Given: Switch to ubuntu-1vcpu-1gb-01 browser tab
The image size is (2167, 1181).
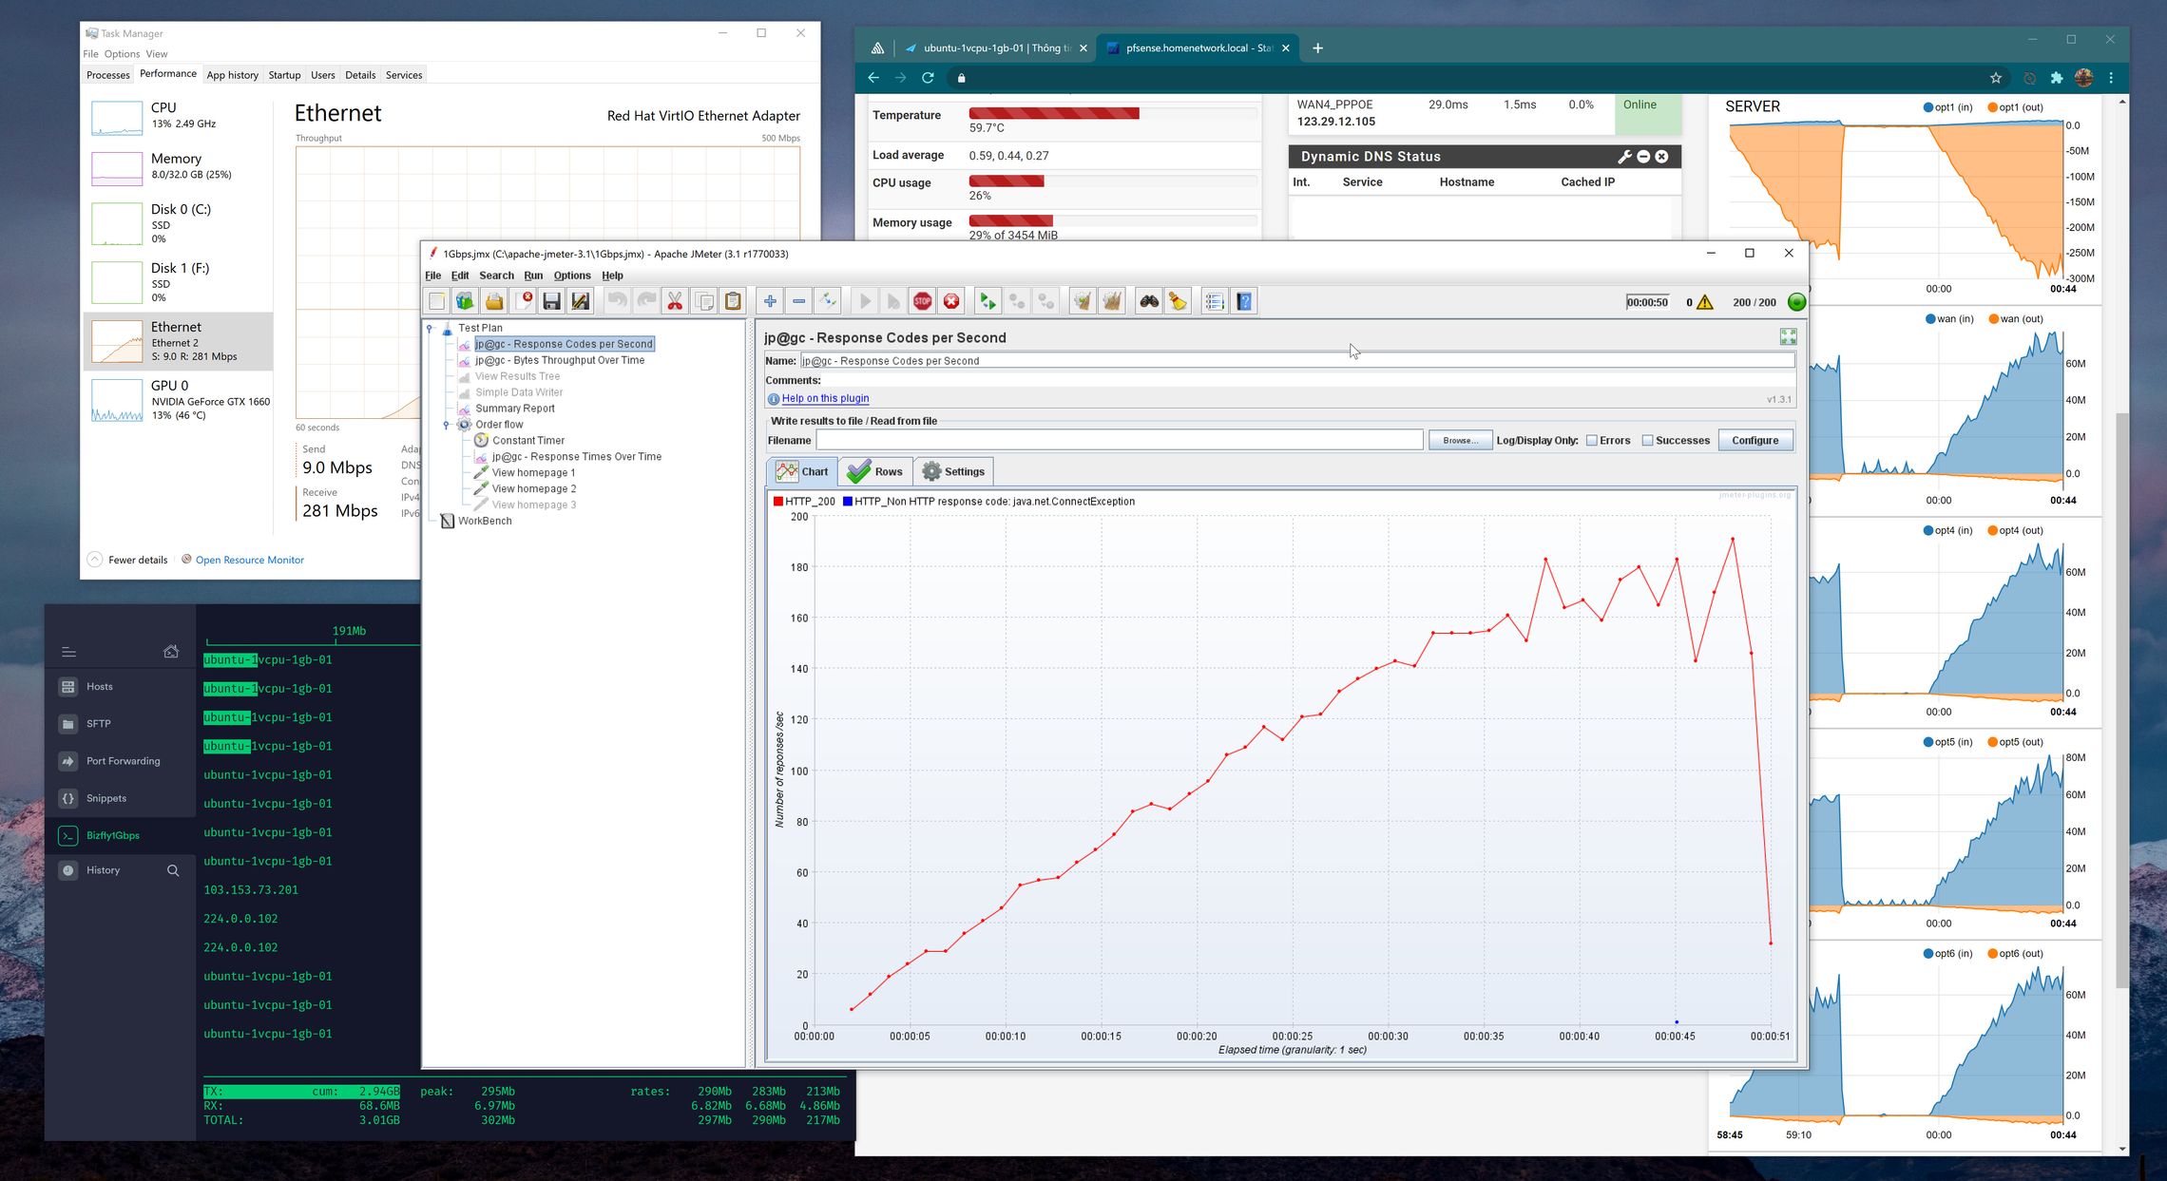Looking at the screenshot, I should 996,48.
